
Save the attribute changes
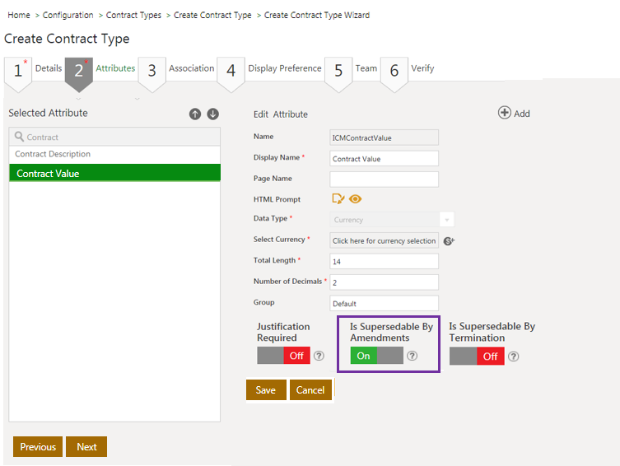(x=266, y=389)
